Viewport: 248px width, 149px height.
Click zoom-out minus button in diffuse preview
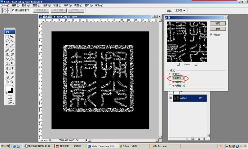178,64
